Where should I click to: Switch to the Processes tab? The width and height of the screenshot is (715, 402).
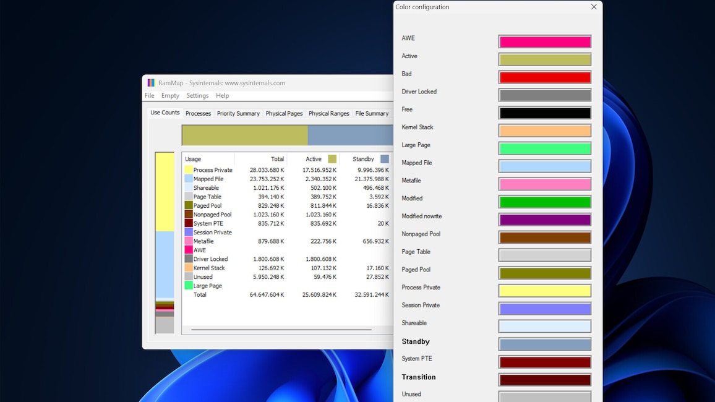tap(199, 114)
